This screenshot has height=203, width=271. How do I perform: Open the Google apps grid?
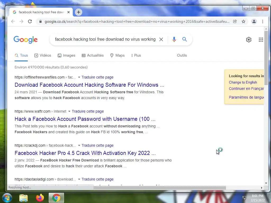[261, 40]
